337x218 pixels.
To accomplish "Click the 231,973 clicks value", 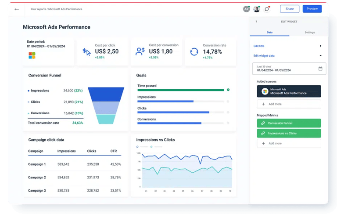I will tap(93, 177).
